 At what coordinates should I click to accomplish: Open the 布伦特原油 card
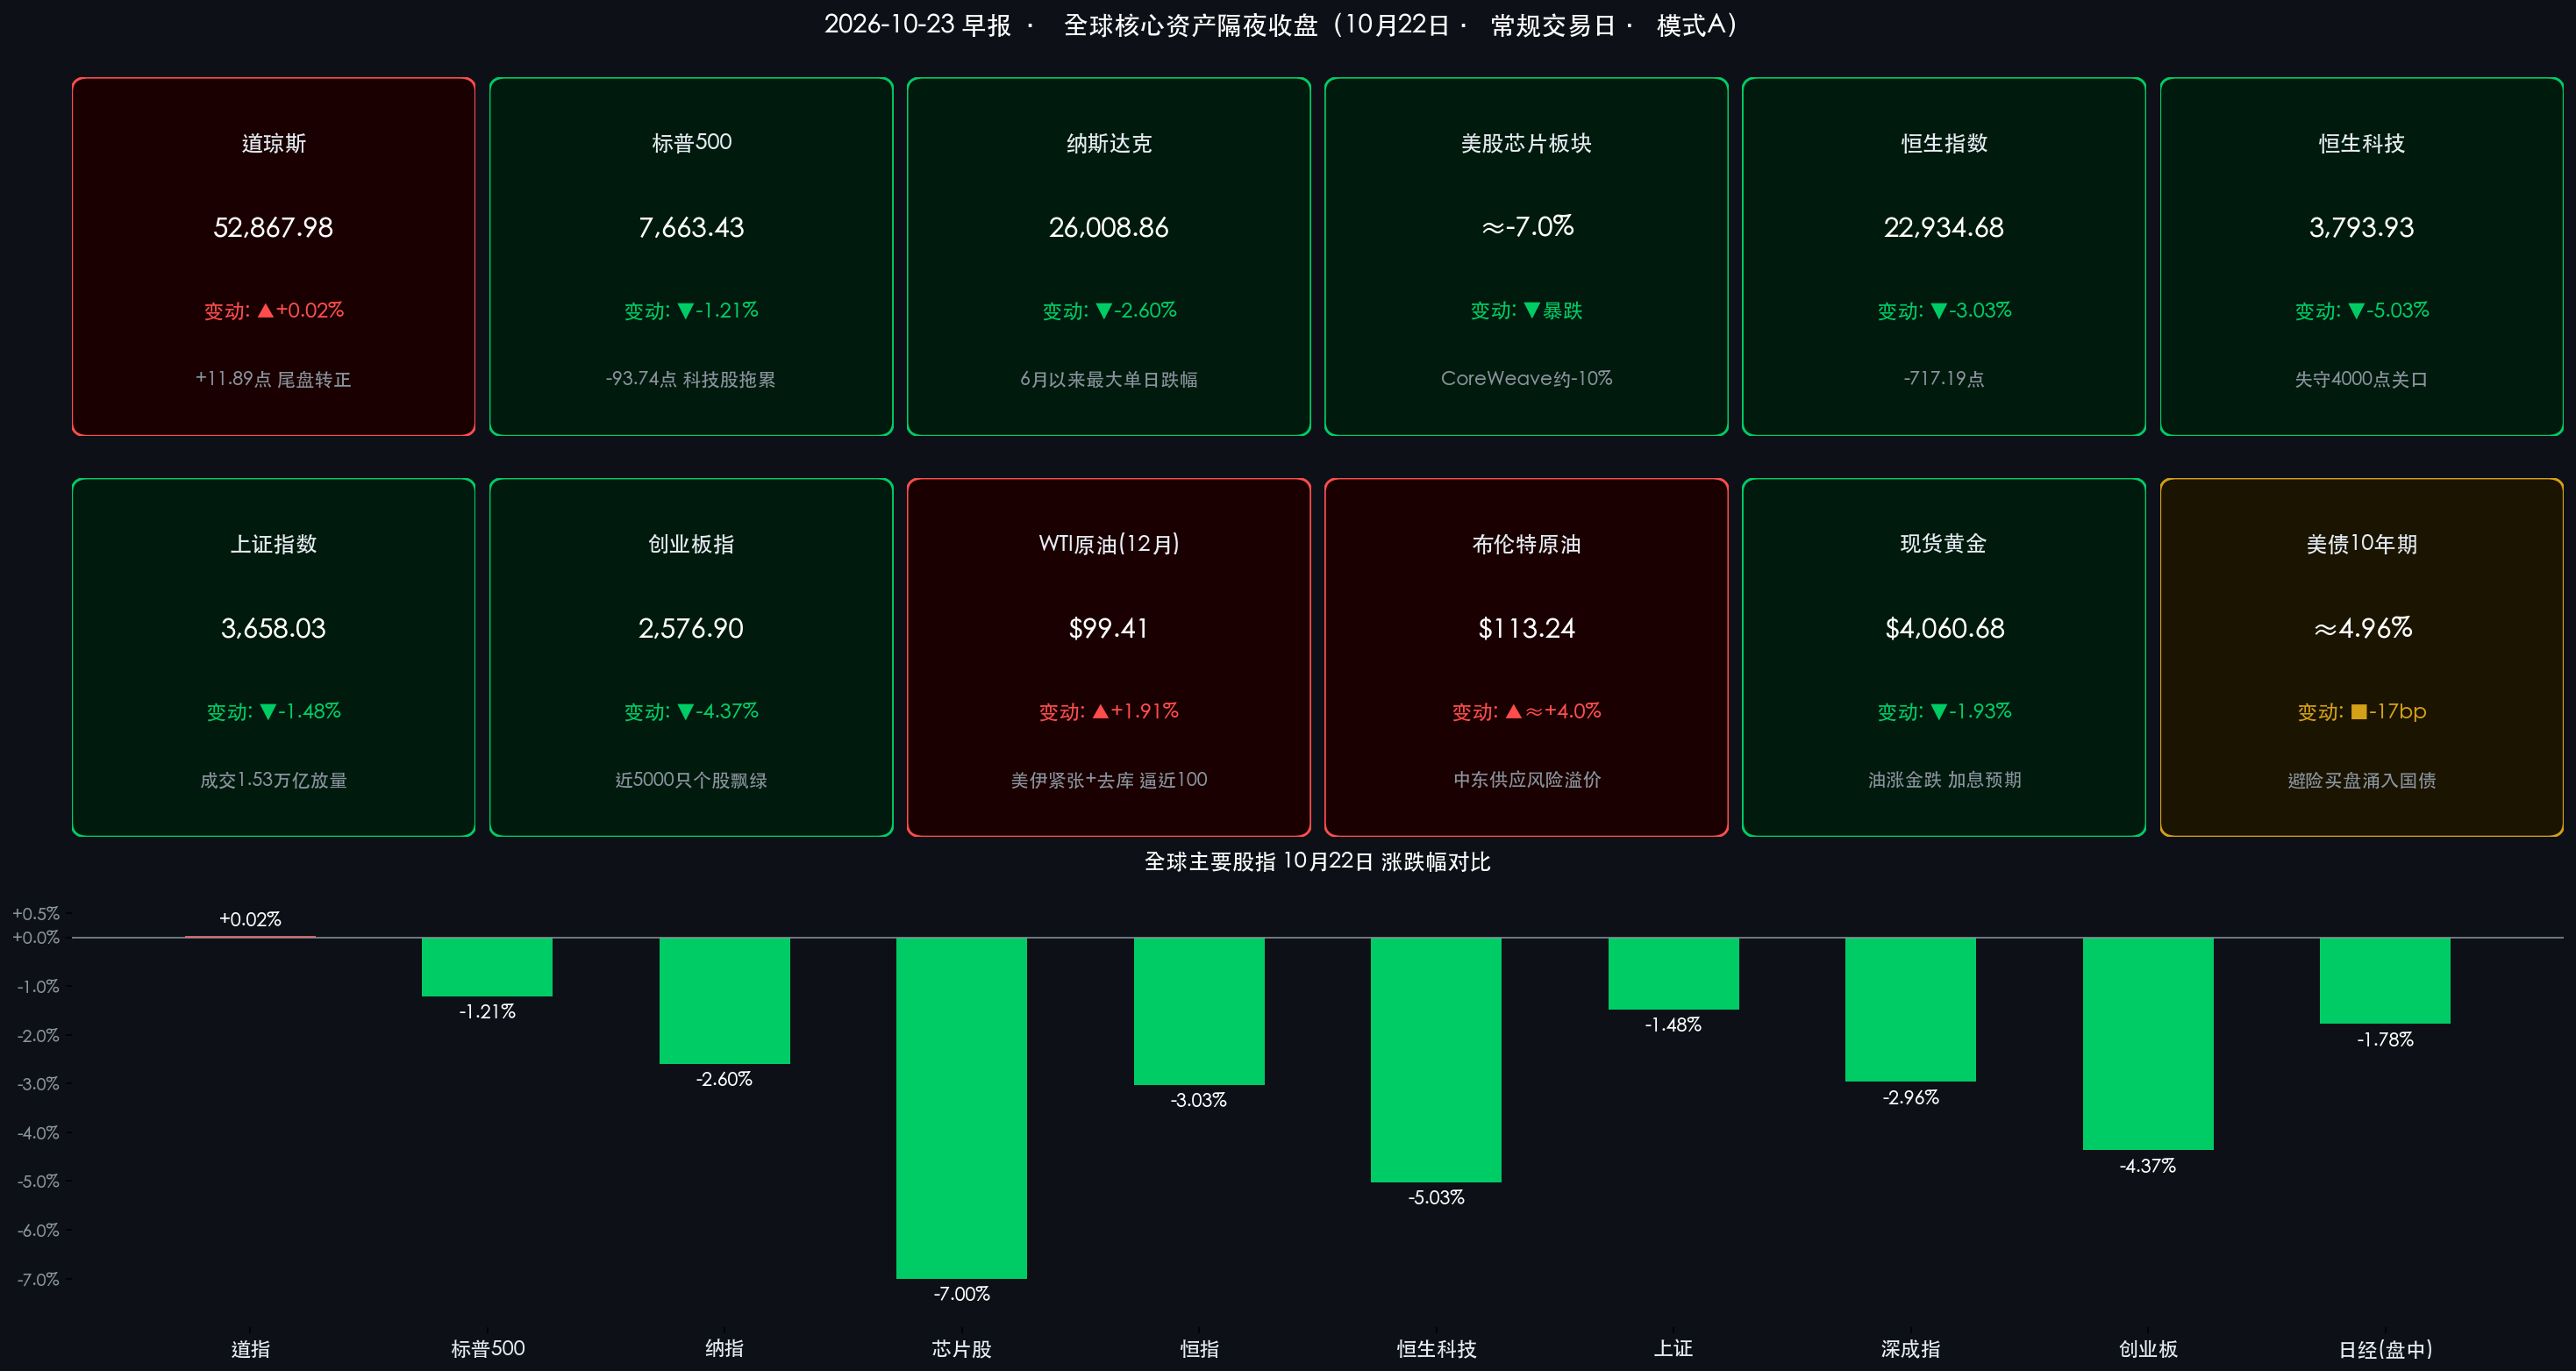pyautogui.click(x=1526, y=657)
